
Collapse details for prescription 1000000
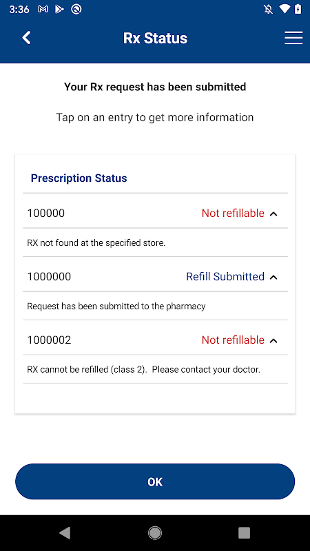273,278
